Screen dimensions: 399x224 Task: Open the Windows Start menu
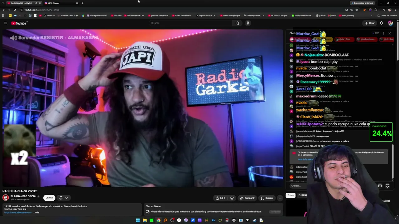(138, 220)
